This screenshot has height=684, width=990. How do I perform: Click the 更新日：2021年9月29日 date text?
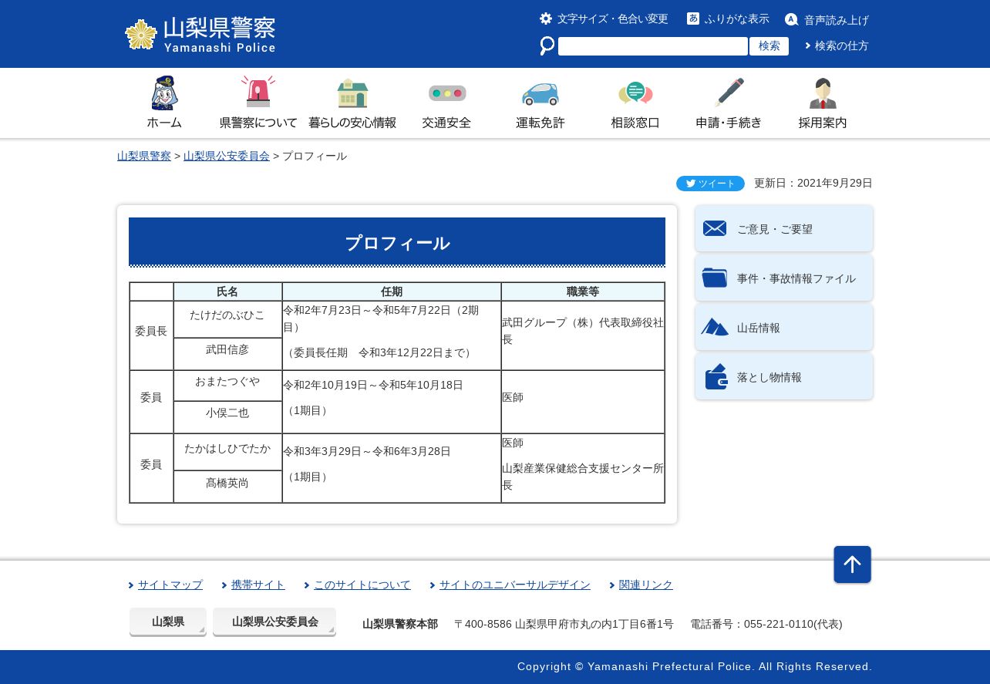click(813, 183)
